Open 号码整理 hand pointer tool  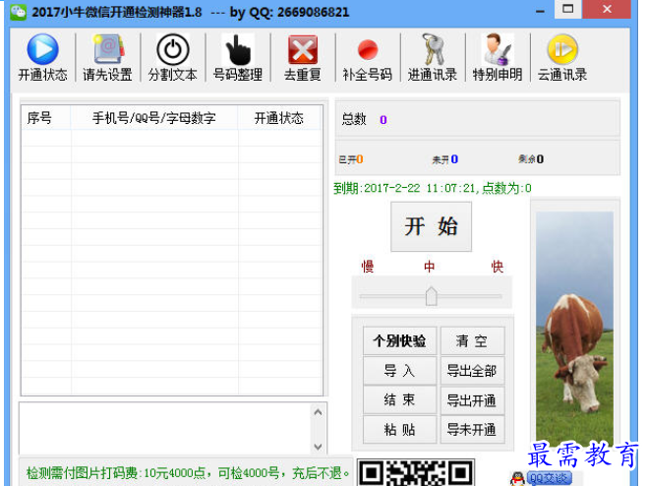pos(238,49)
